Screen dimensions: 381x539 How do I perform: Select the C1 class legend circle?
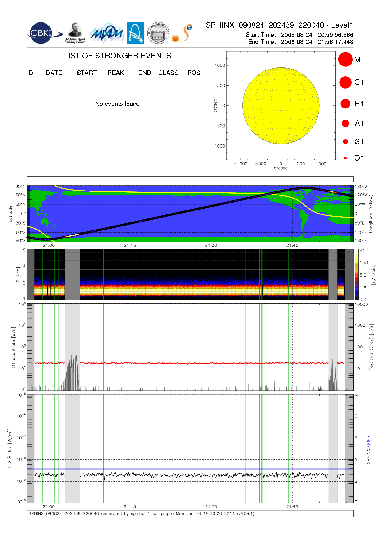coord(345,82)
